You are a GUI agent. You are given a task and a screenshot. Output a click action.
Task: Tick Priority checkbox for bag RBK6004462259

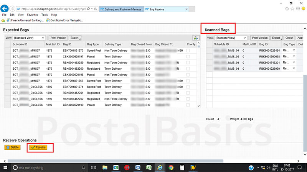(188, 62)
